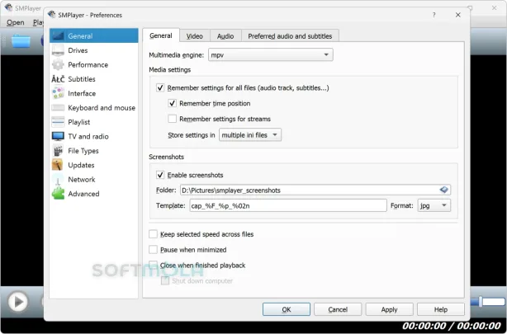
Task: Check Keep selected speed across files
Action: (x=153, y=234)
